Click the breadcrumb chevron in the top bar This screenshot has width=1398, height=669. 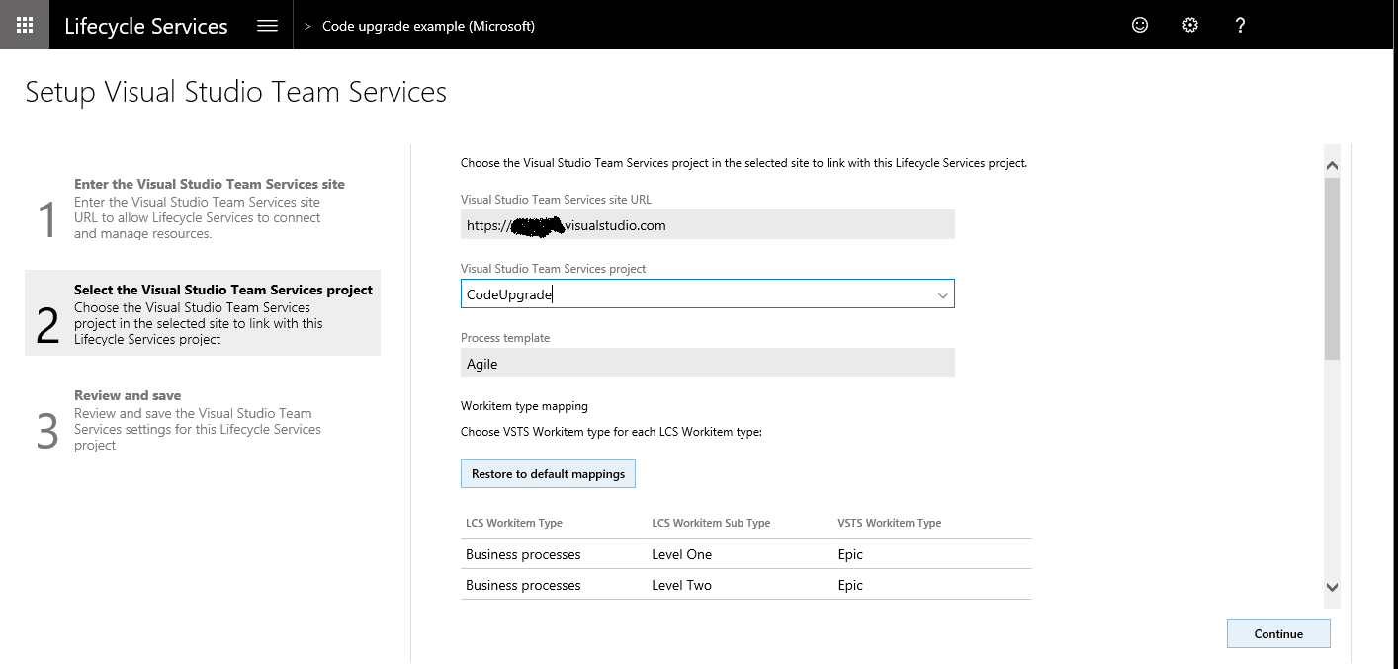[306, 25]
